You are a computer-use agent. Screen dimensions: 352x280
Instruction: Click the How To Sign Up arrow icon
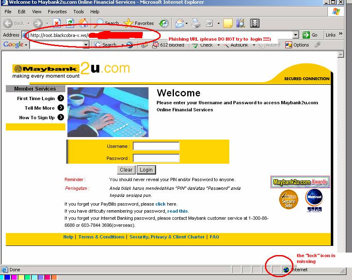click(x=61, y=117)
